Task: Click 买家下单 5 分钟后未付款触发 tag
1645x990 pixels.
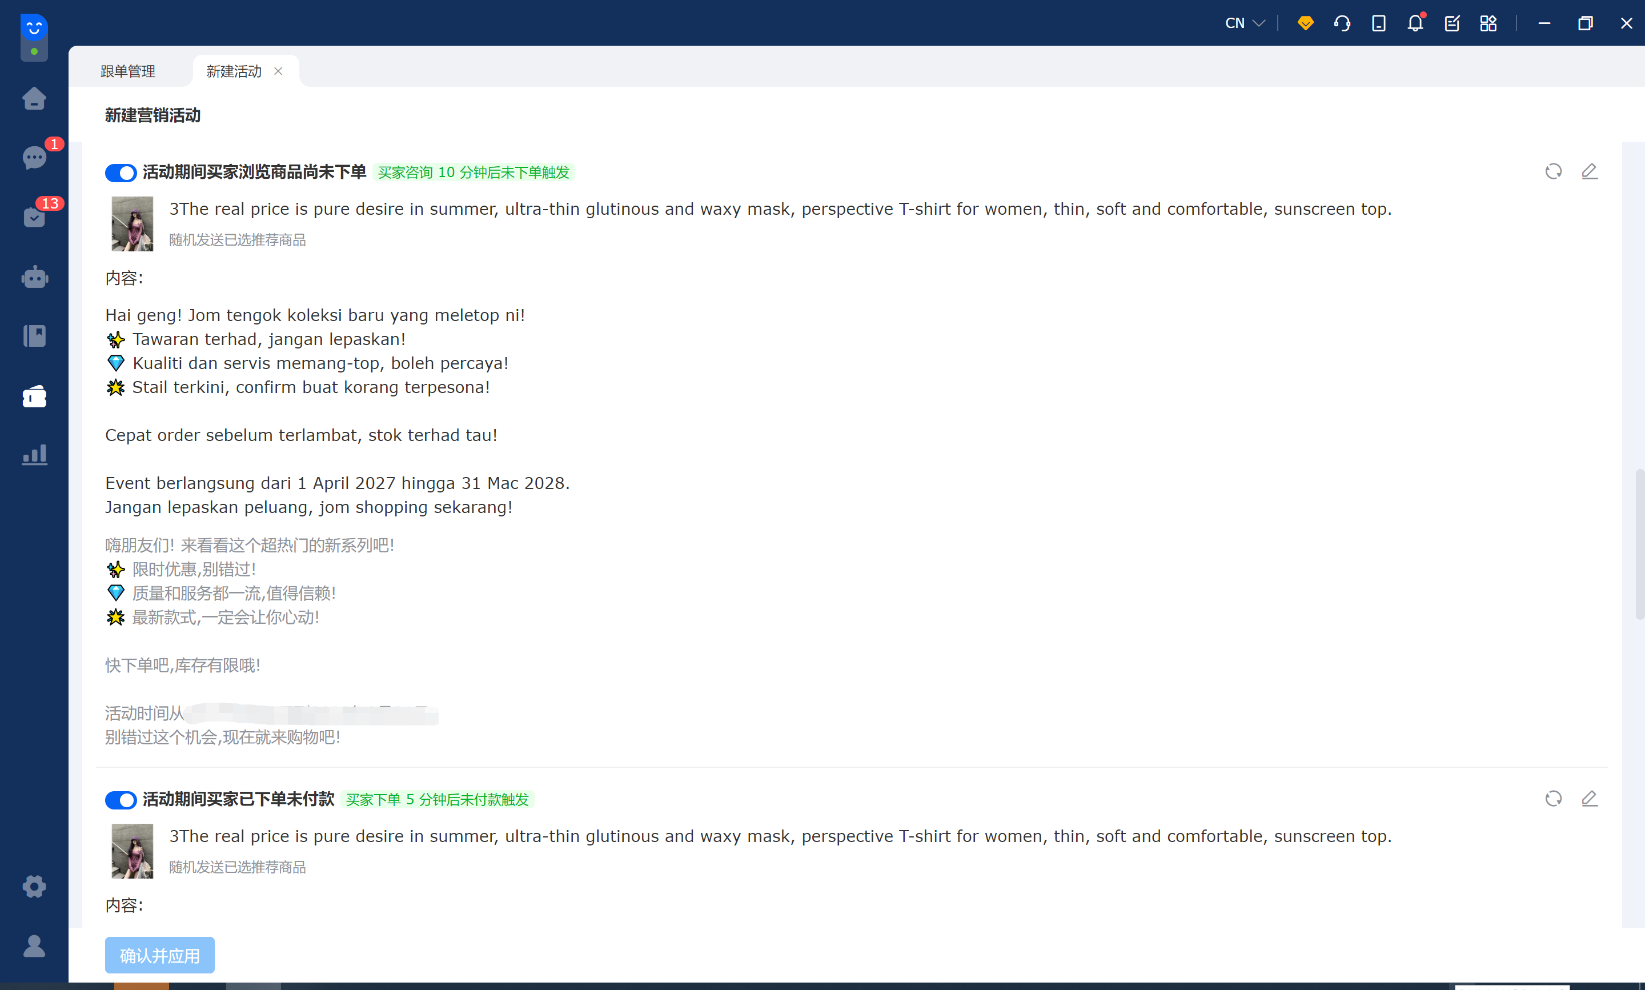Action: [438, 800]
